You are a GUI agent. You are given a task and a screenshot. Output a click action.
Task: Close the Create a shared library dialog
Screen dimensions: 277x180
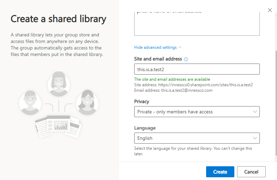270,10
